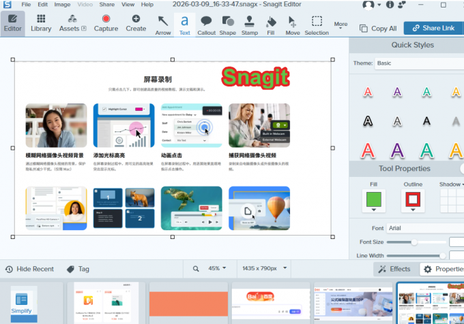This screenshot has height=324, width=464.
Task: Click the Font Size value field
Action: click(456, 242)
